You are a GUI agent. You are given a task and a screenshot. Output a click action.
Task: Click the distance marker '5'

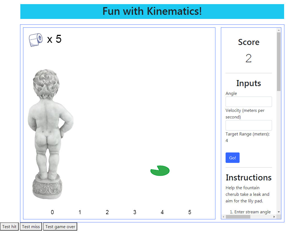click(x=190, y=212)
